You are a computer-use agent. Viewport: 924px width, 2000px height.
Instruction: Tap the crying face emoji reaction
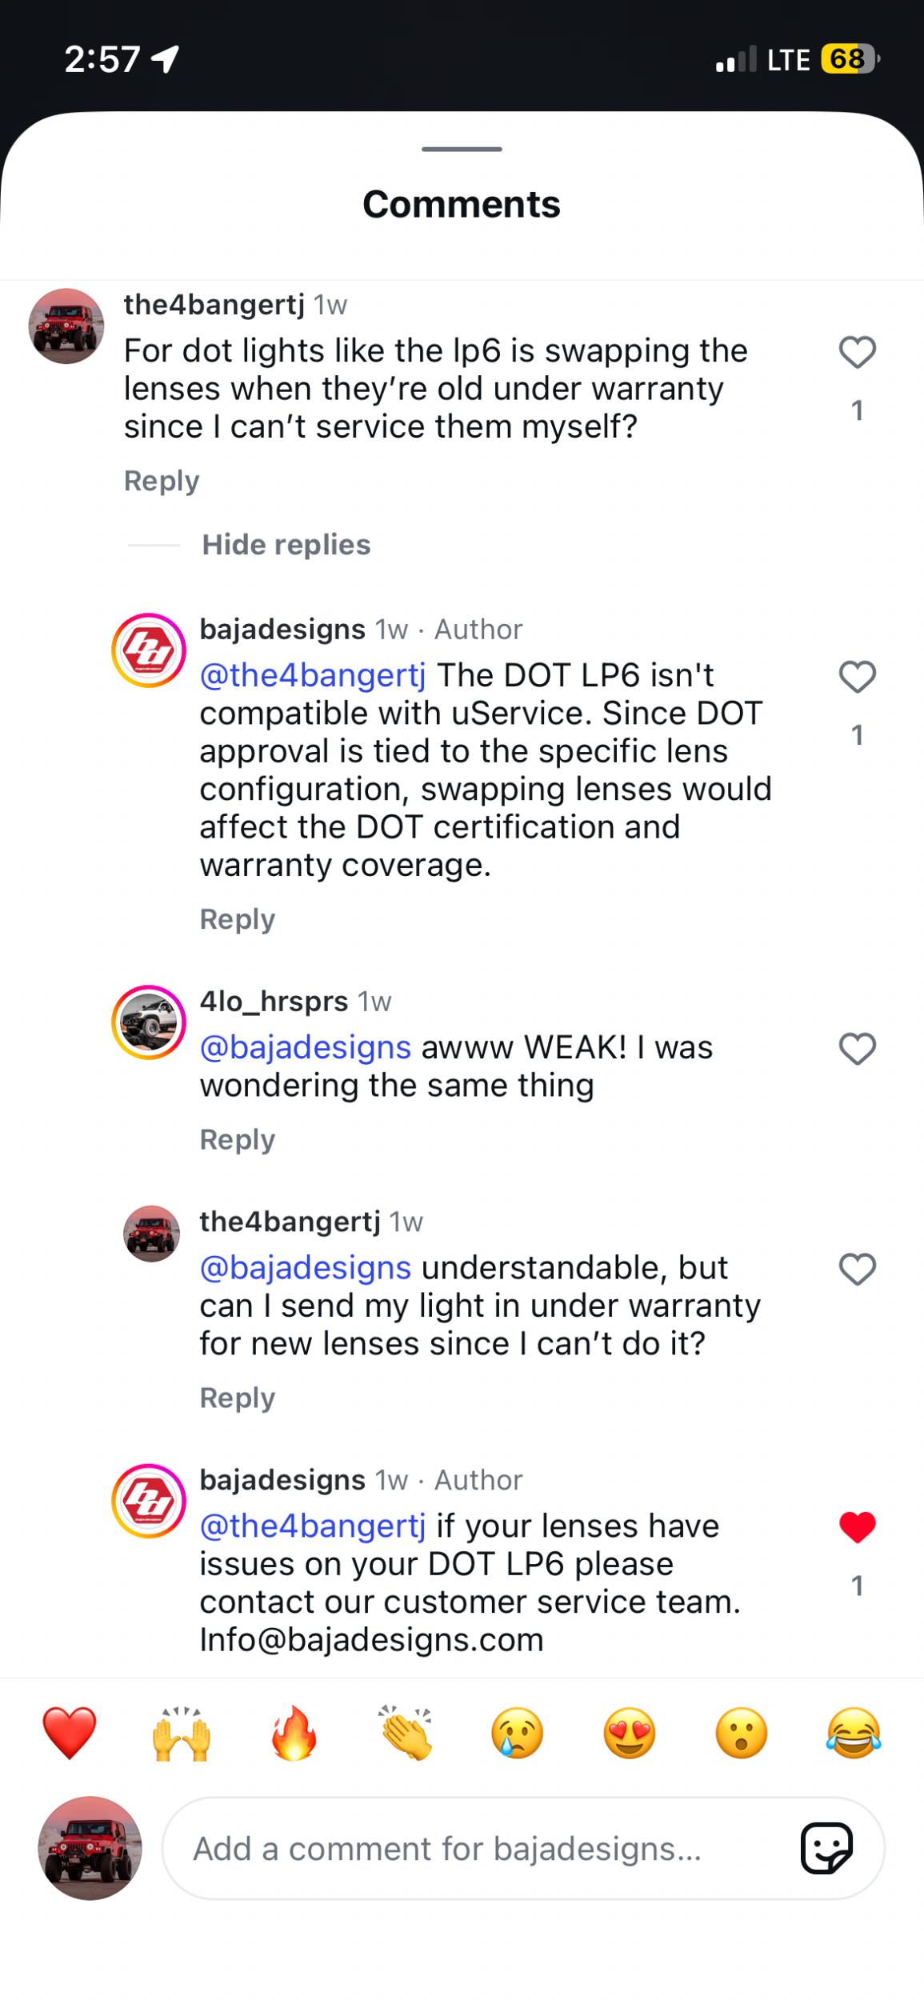pos(518,1734)
